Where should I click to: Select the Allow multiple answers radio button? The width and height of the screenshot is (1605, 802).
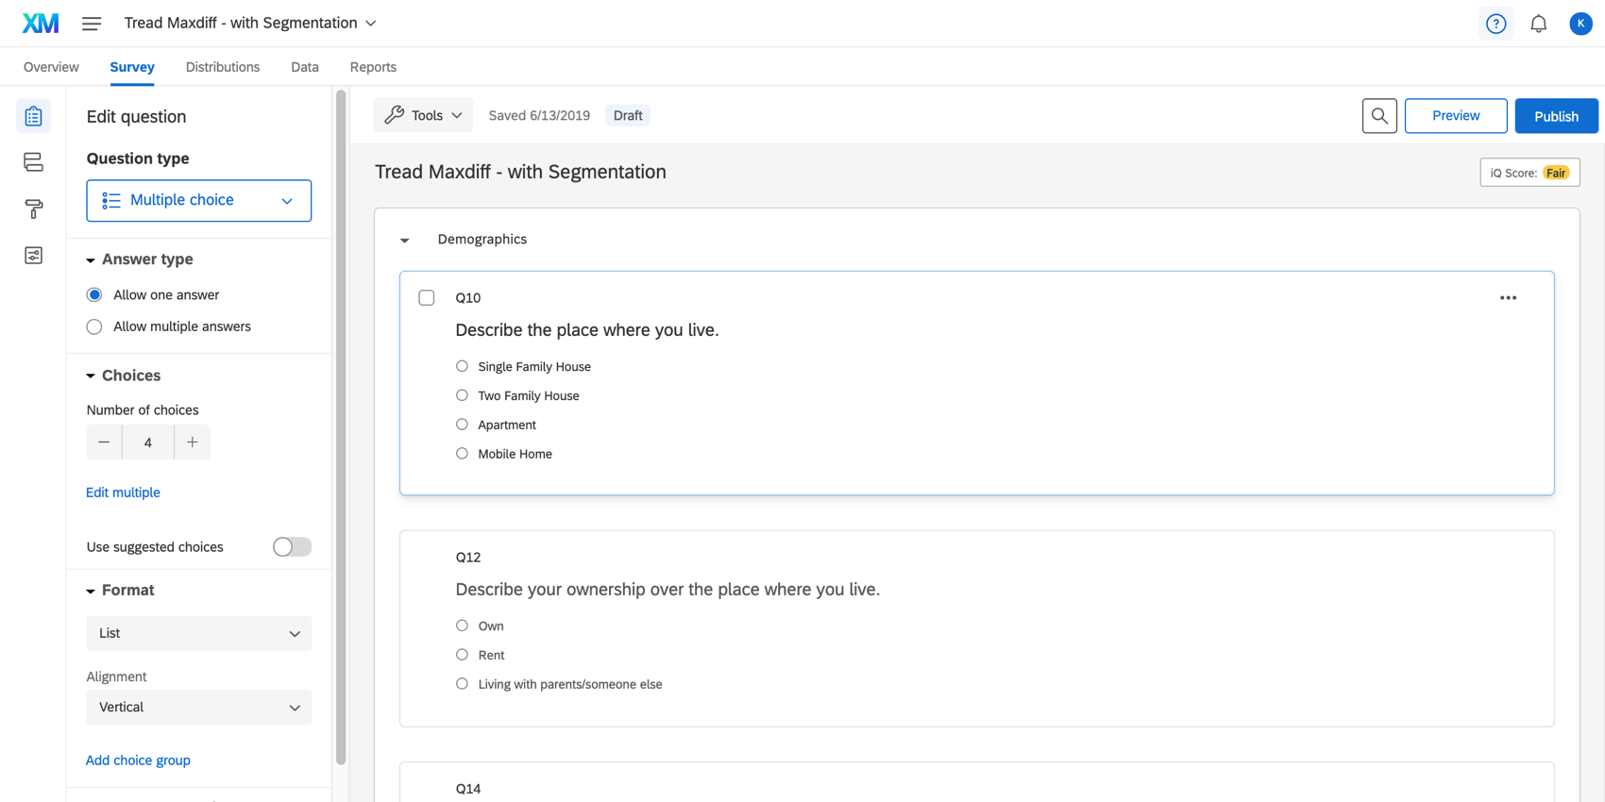click(94, 327)
